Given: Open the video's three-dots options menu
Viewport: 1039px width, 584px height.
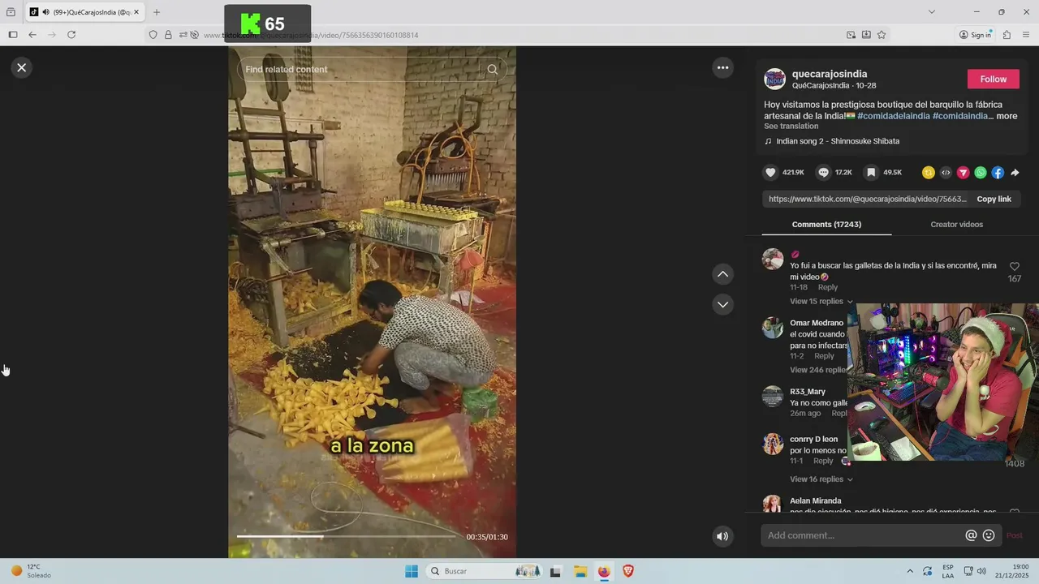Looking at the screenshot, I should pyautogui.click(x=722, y=68).
